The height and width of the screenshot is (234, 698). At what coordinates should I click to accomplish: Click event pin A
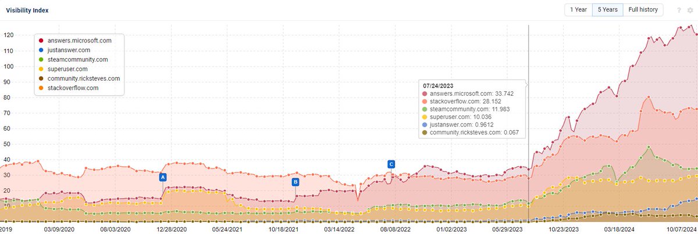coord(163,177)
